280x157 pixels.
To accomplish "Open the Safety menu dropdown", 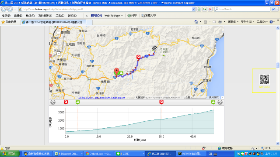I will (247, 22).
